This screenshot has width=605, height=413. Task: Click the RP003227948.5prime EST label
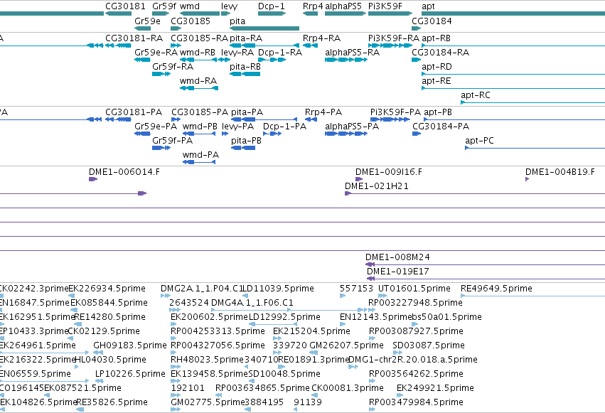[416, 303]
